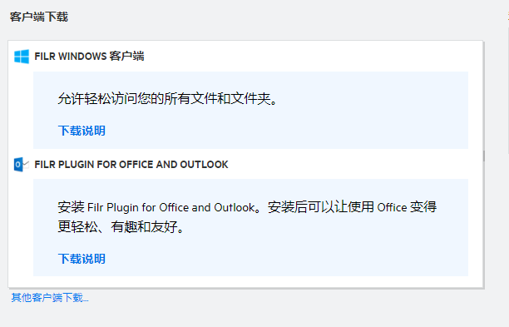Click the words 变得 ending the plugin's first line
The width and height of the screenshot is (509, 327).
tap(423, 207)
